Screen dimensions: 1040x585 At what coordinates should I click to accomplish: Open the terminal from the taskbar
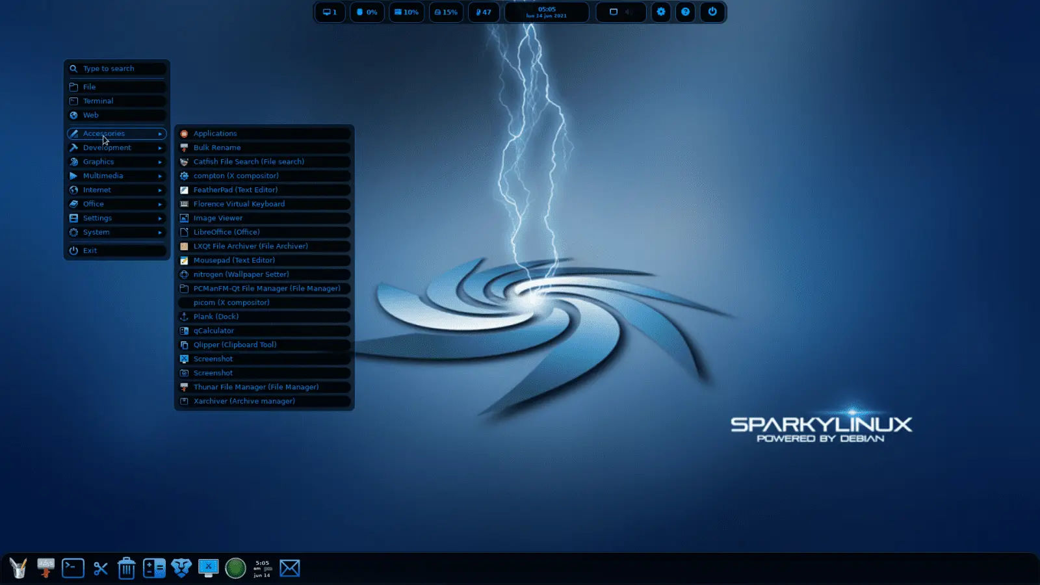73,567
